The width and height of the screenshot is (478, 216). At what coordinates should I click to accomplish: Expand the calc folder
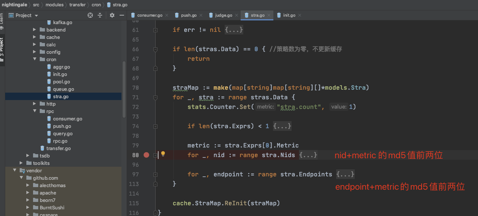pyautogui.click(x=35, y=44)
